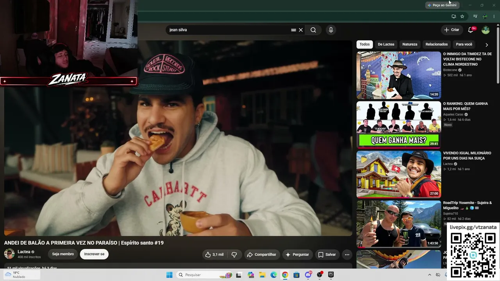The height and width of the screenshot is (281, 500).
Task: Click Seja membro button
Action: (63, 254)
